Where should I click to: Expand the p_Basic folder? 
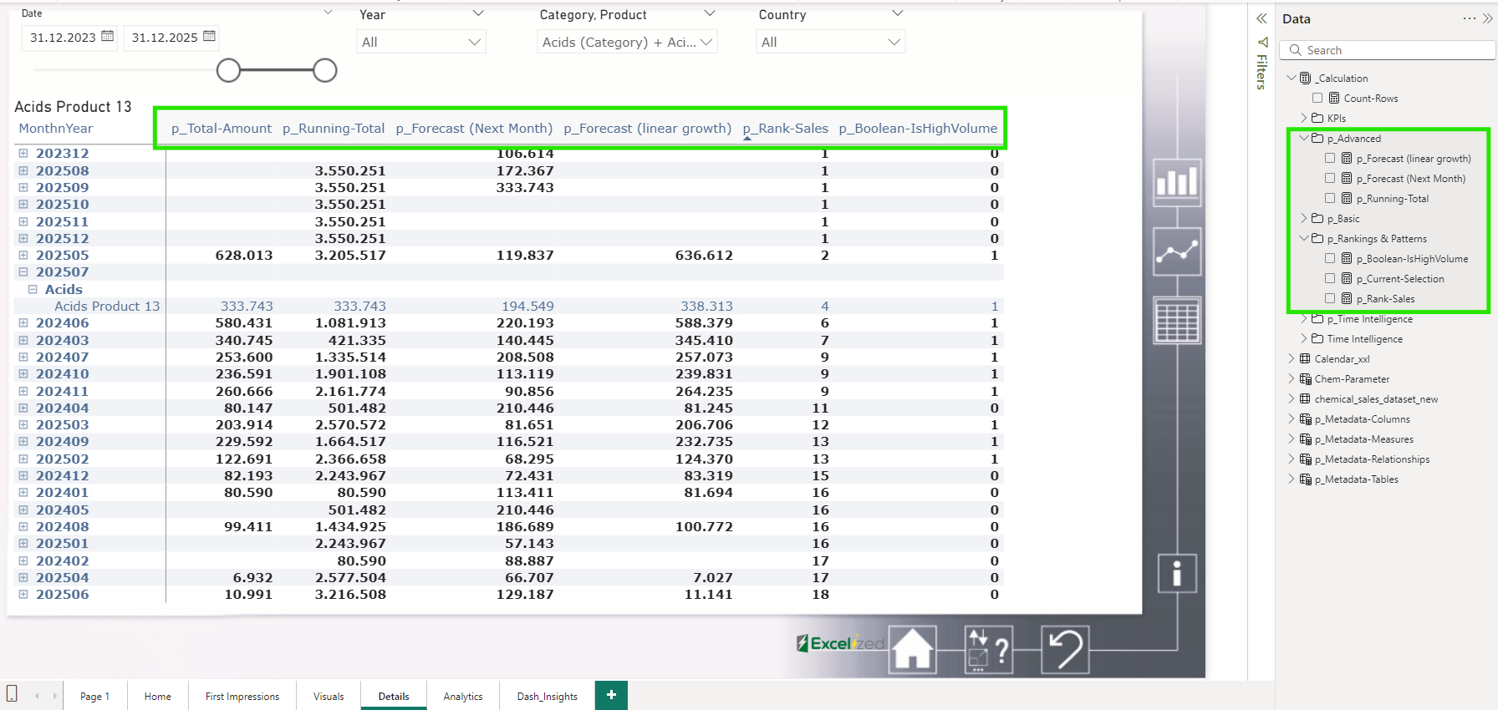click(1304, 218)
